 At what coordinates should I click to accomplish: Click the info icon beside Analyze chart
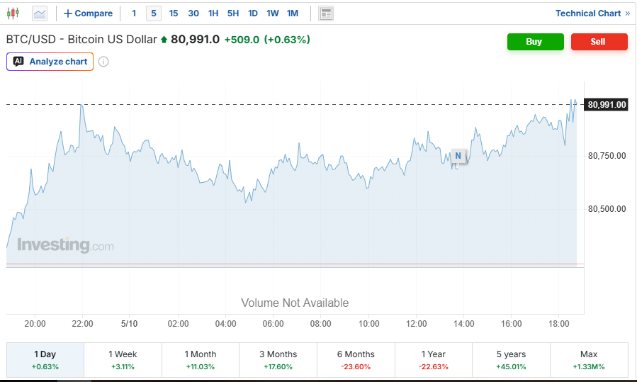coord(103,62)
